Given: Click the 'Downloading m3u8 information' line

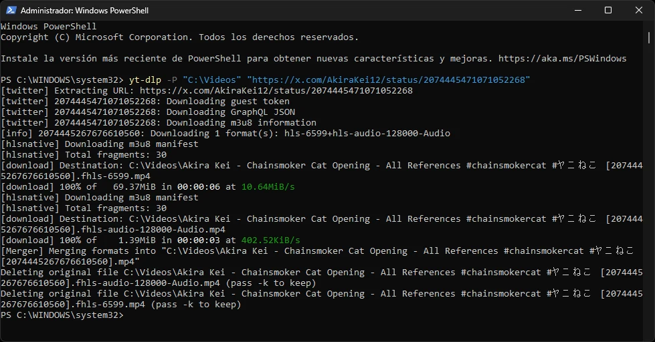Looking at the screenshot, I should [x=159, y=123].
